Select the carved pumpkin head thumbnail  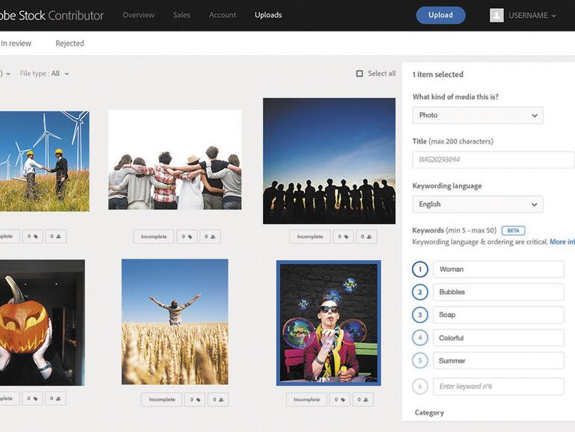tap(43, 323)
